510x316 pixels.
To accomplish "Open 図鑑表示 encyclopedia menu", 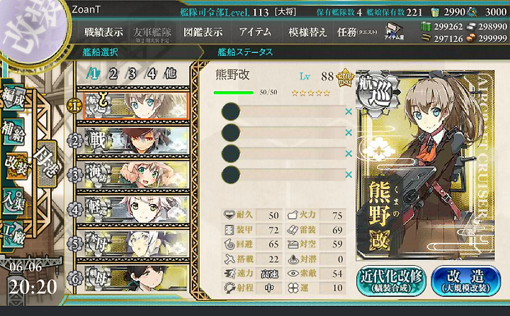I will tap(203, 32).
